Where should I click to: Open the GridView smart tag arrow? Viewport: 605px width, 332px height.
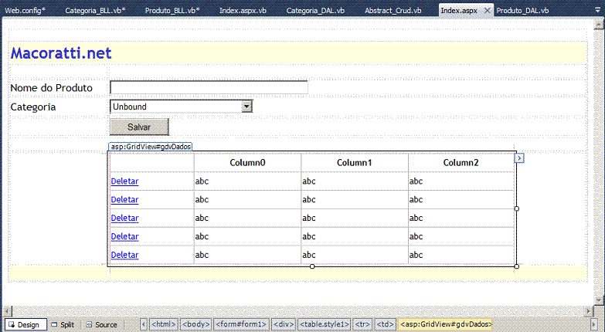pyautogui.click(x=519, y=158)
